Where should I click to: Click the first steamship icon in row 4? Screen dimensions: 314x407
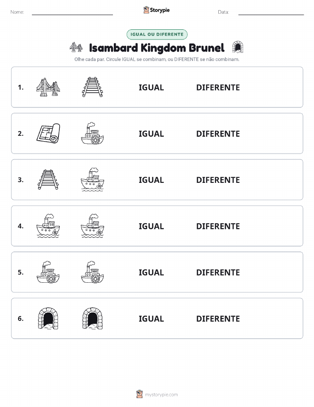(48, 226)
